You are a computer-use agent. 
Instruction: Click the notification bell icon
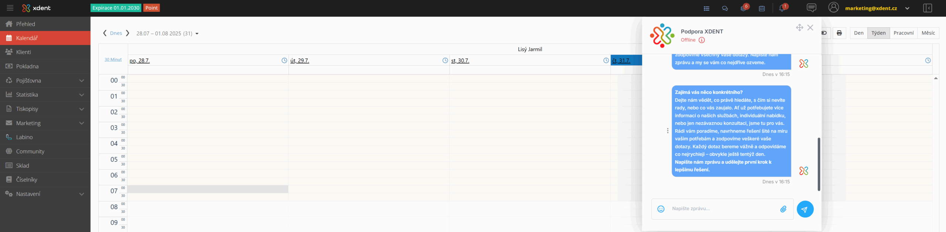click(x=782, y=8)
